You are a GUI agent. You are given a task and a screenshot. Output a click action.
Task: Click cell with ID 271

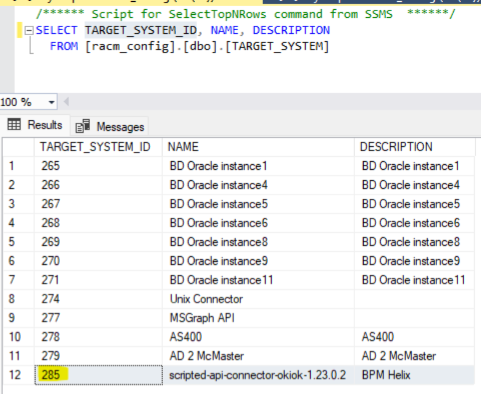click(x=98, y=280)
